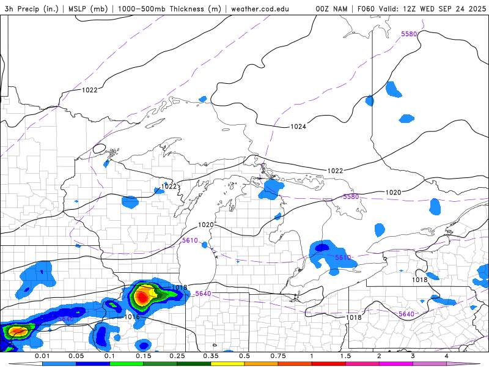
Task: Click the legend value 3
Action: point(413,356)
